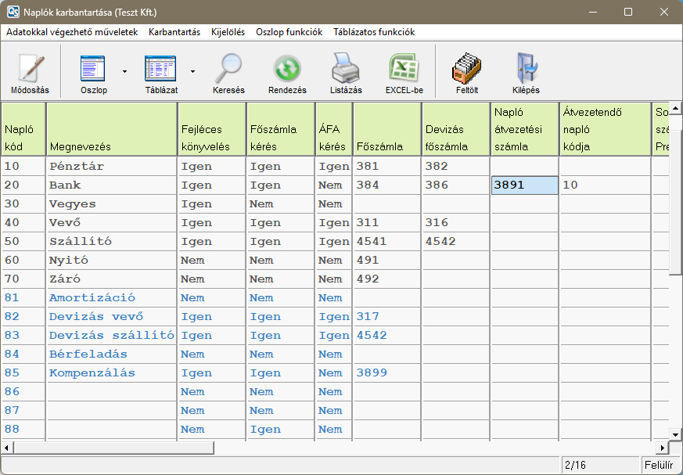This screenshot has height=475, width=683.
Task: Expand the Táblázat dropdown arrow
Action: coord(192,71)
